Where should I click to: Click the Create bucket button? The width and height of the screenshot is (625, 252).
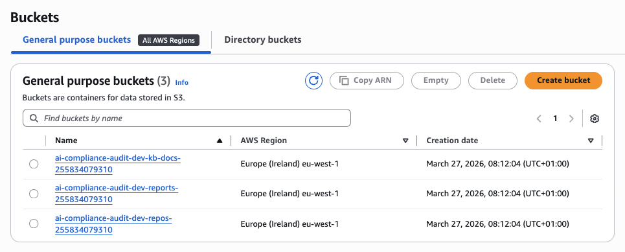coord(563,80)
